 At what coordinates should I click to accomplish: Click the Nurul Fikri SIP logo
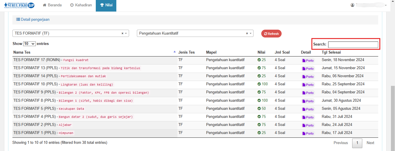pos(19,5)
